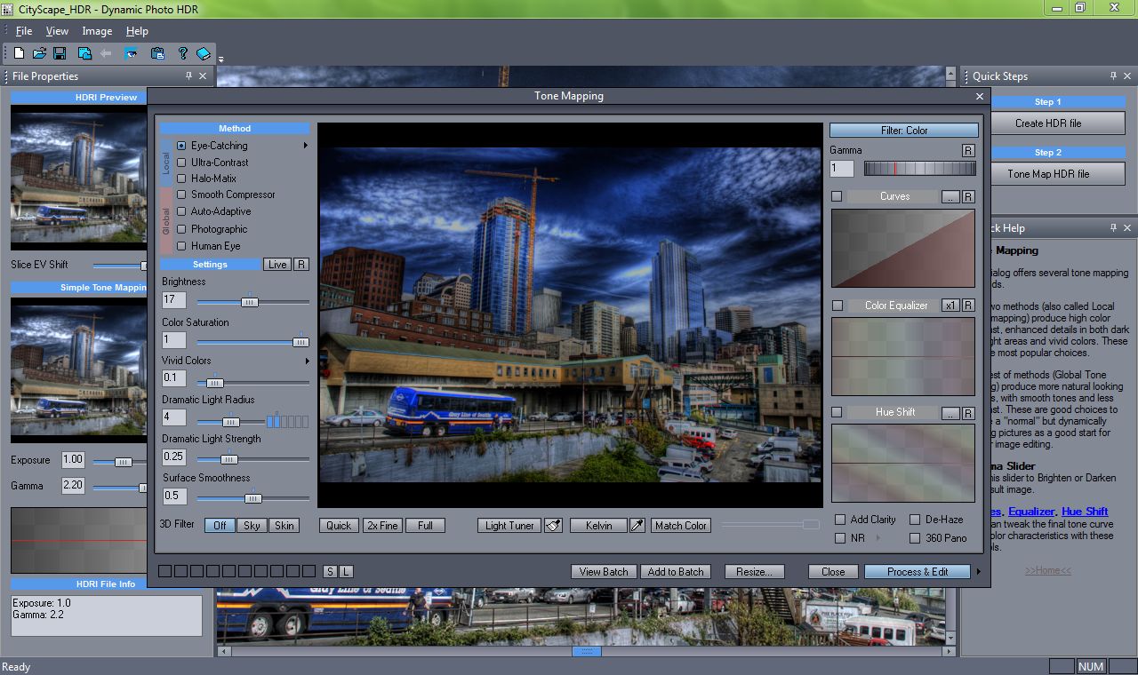Click the paintbrush icon beside Light Tuner
The width and height of the screenshot is (1138, 675).
(553, 525)
